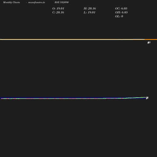The image size is (157, 157).
Task: Click the left starting end of the orange line
Action: pos(1,40)
